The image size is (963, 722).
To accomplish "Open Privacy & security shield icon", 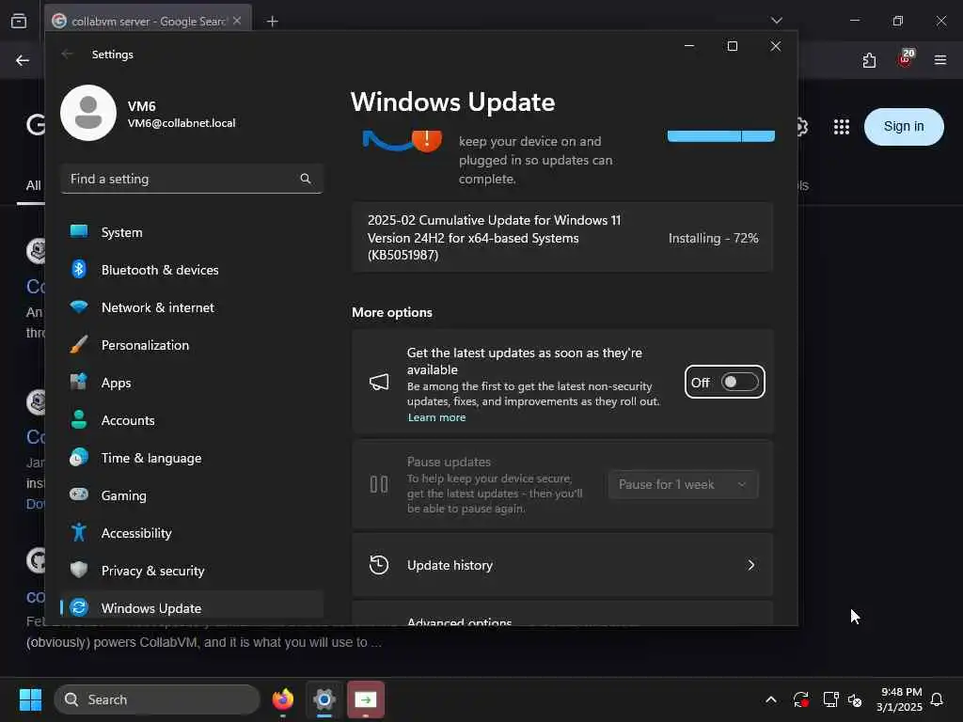I will pos(79,570).
